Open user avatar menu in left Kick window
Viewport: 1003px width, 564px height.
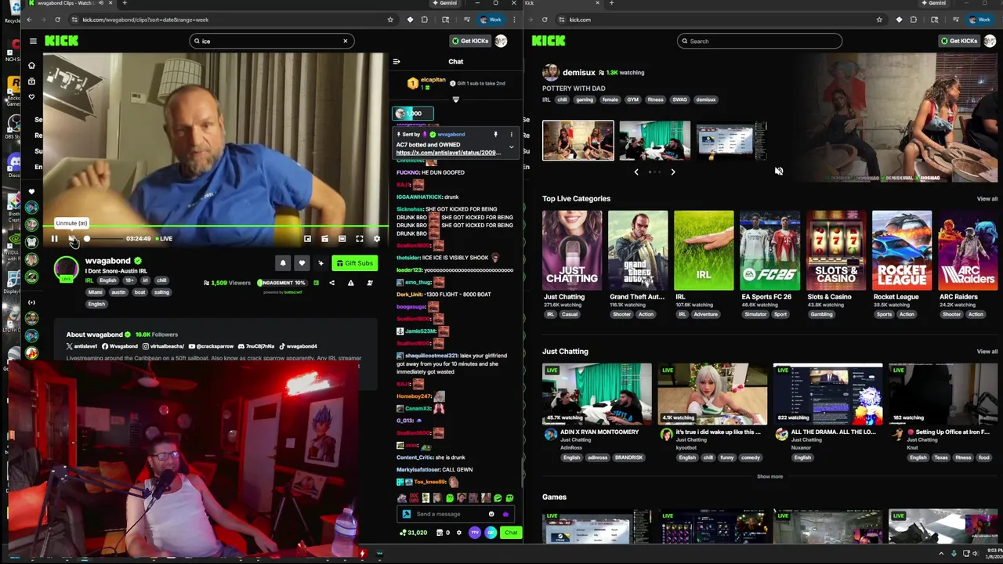tap(501, 41)
